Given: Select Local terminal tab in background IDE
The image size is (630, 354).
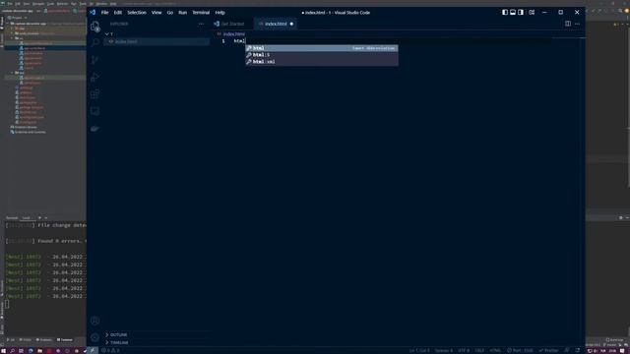Looking at the screenshot, I should (x=27, y=218).
